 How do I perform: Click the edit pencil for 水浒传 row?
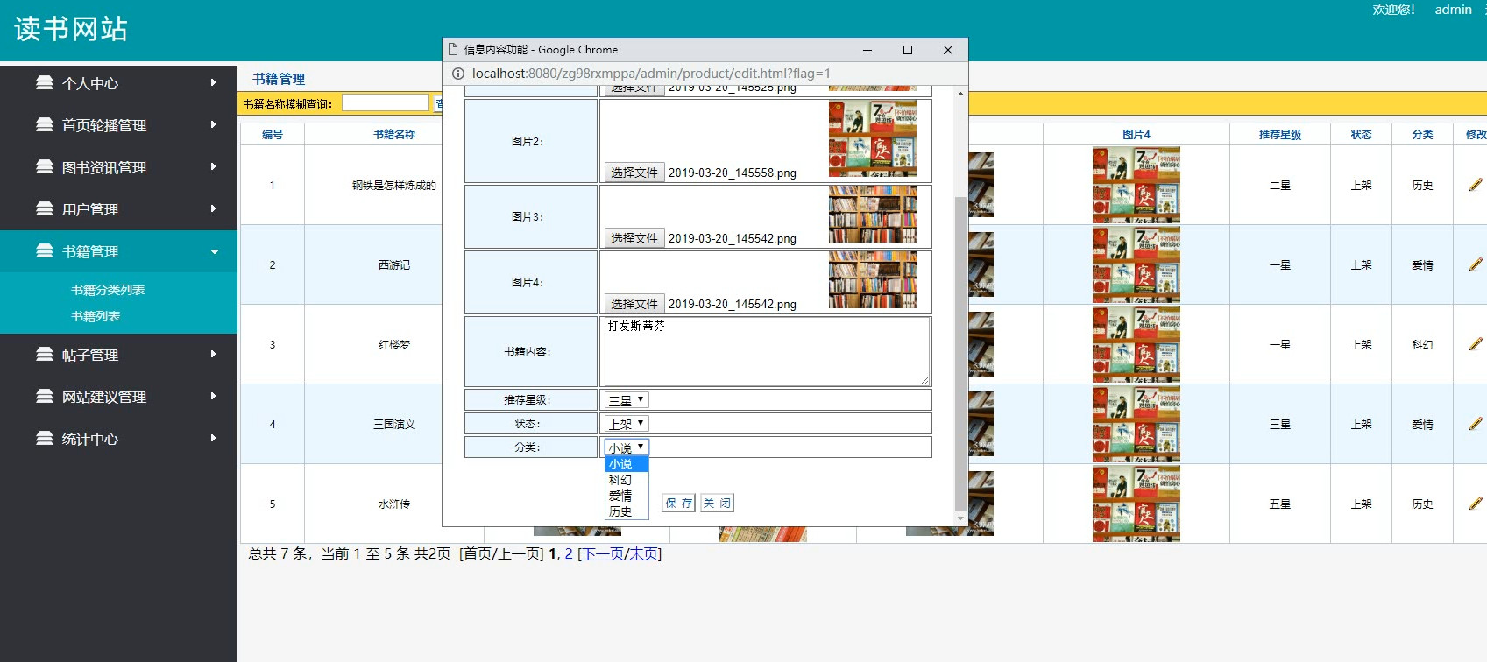[x=1476, y=504]
